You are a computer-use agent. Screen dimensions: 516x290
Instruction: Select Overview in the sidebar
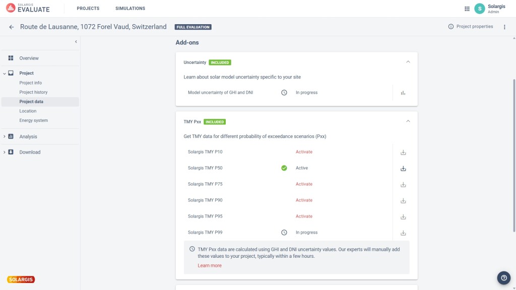[x=29, y=58]
